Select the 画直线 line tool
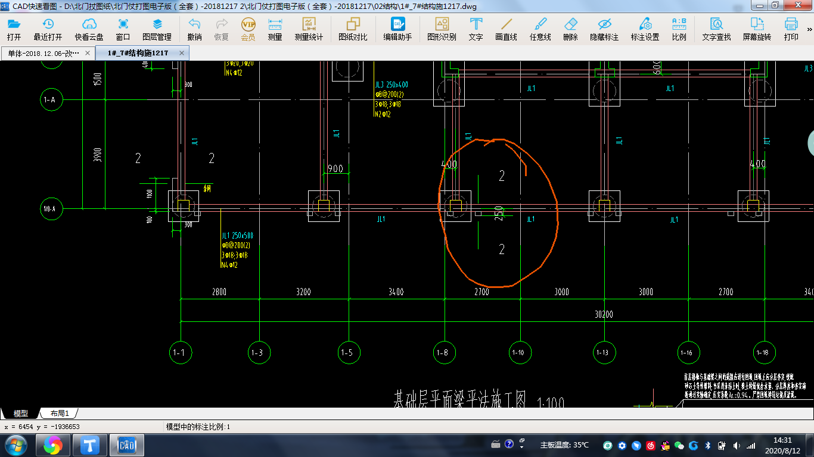814x457 pixels. (x=507, y=29)
